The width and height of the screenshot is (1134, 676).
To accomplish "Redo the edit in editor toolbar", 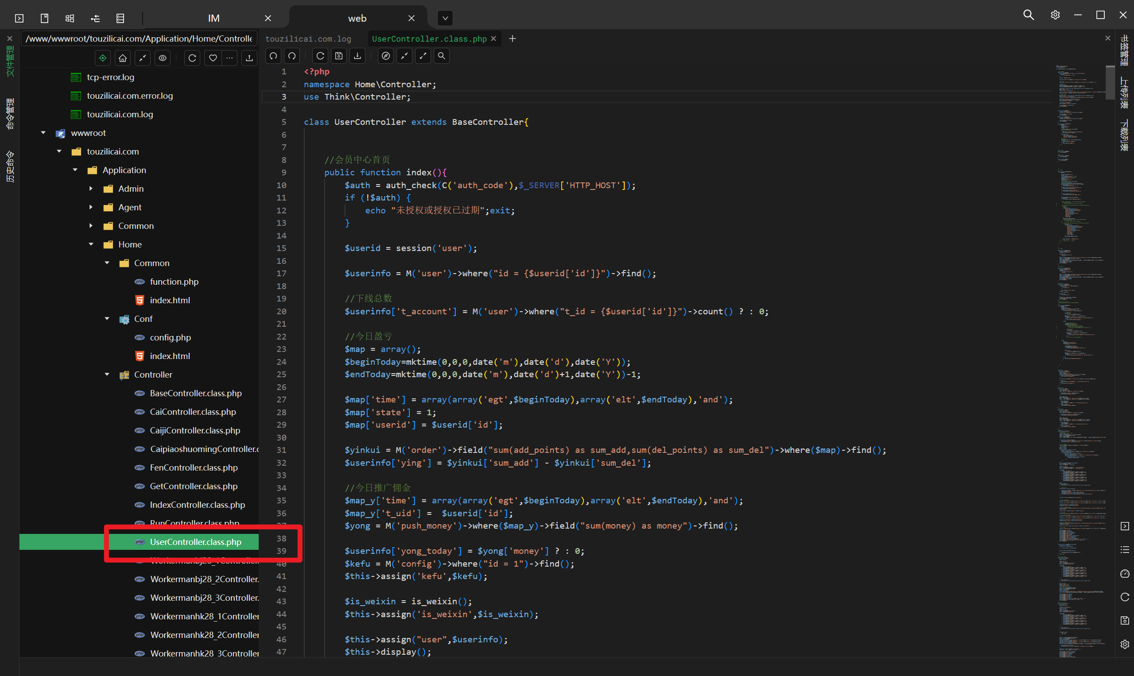I will pyautogui.click(x=292, y=56).
